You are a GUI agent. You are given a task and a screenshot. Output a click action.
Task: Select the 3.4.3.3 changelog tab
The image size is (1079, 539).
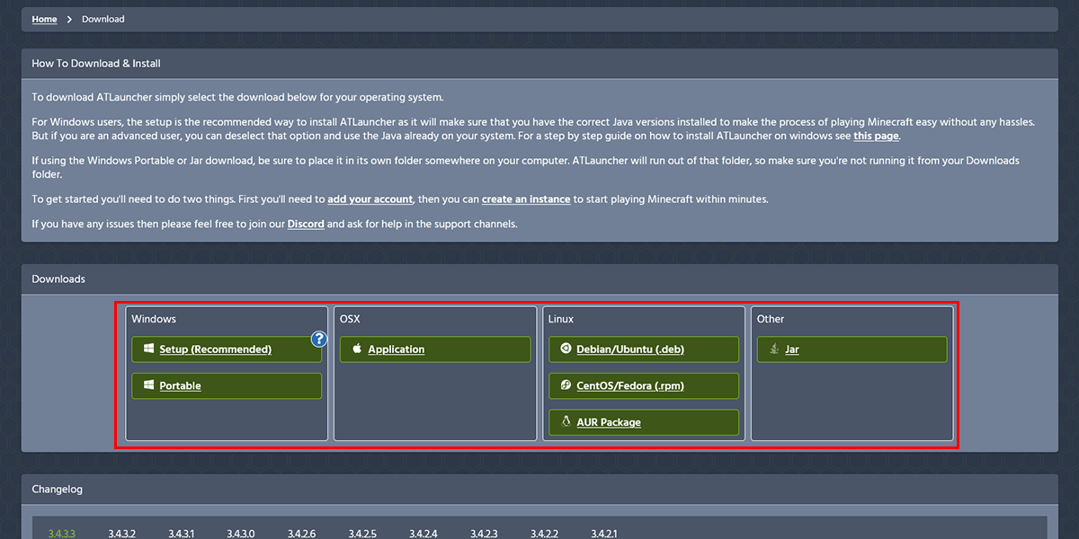point(61,534)
